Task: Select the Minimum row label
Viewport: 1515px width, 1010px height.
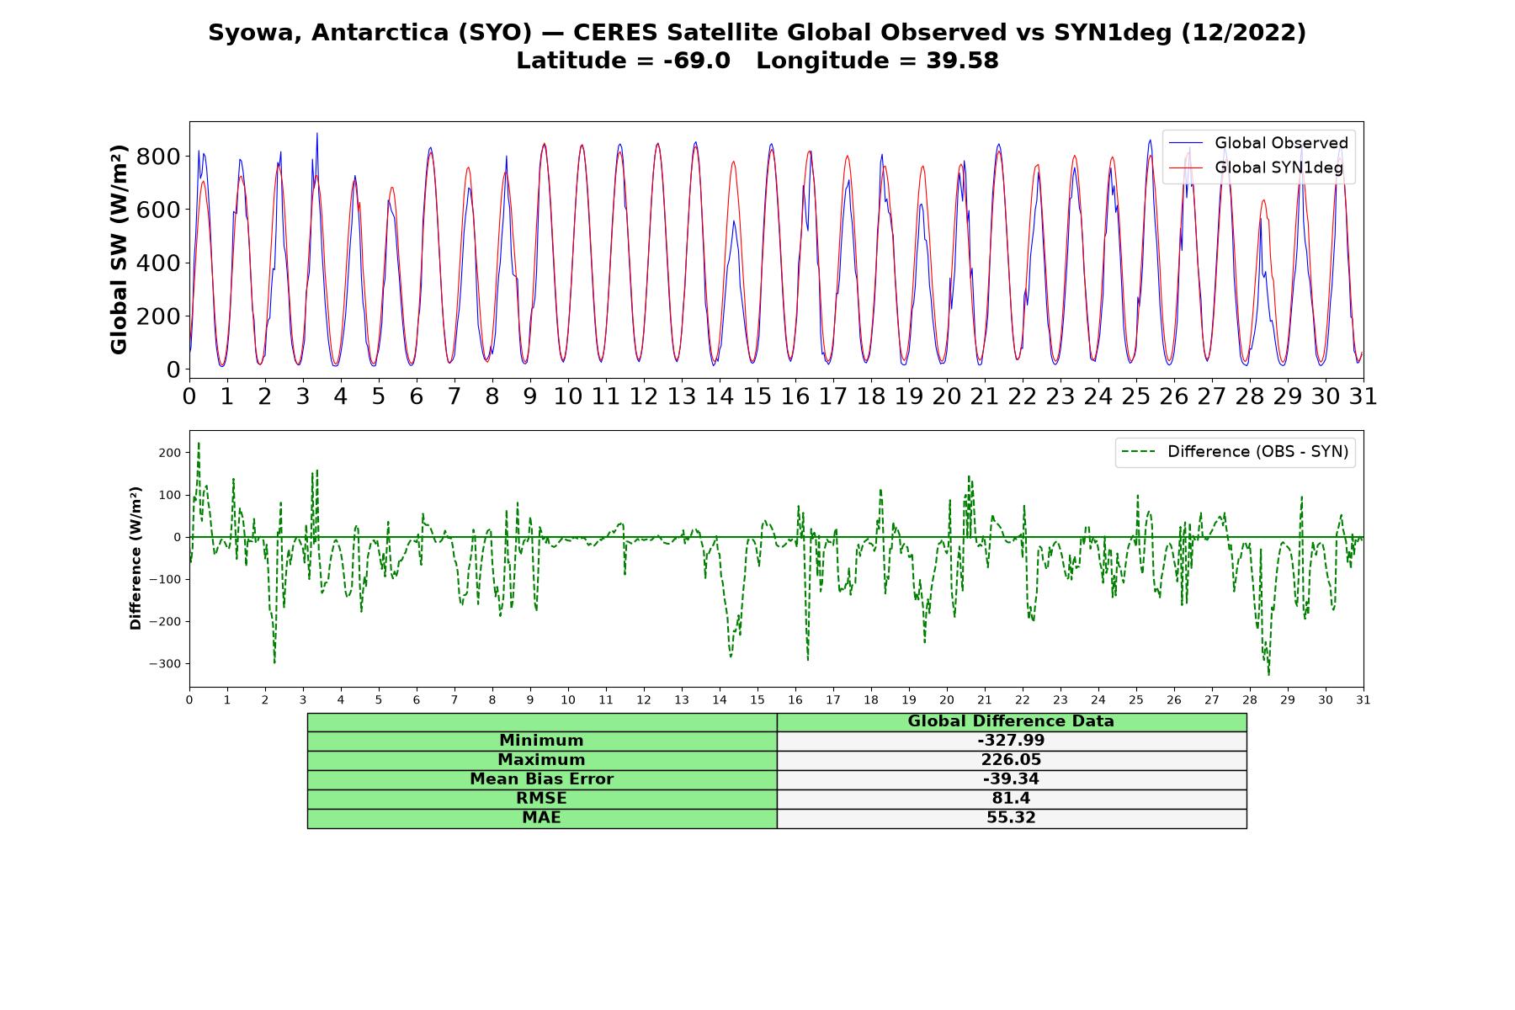Action: pyautogui.click(x=541, y=741)
